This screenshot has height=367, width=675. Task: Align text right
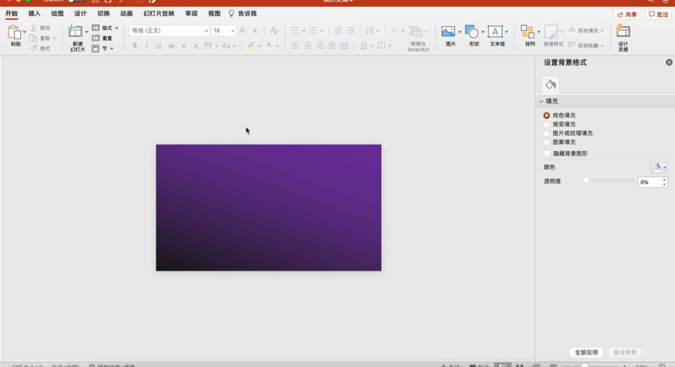pyautogui.click(x=319, y=46)
